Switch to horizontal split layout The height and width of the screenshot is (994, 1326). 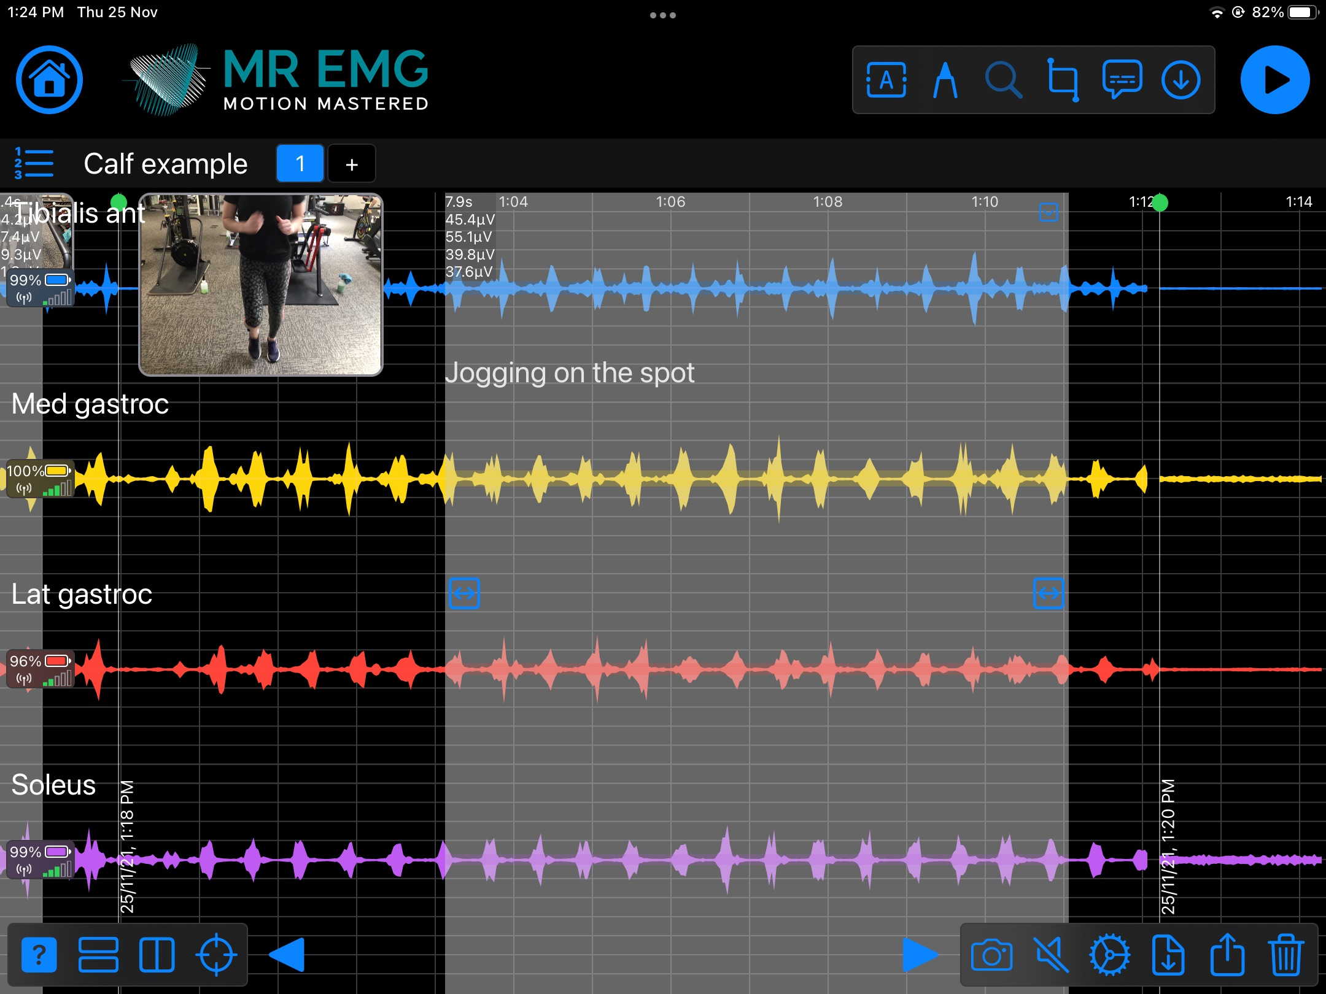pyautogui.click(x=98, y=955)
